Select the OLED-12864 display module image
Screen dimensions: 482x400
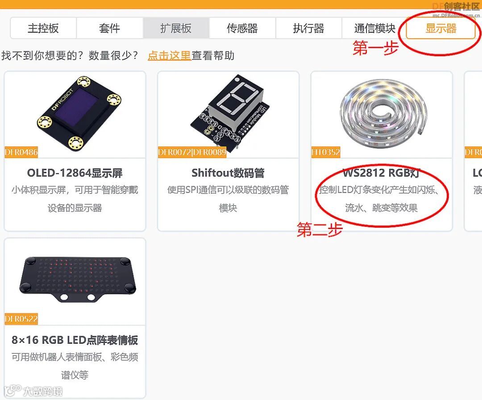[x=79, y=114]
